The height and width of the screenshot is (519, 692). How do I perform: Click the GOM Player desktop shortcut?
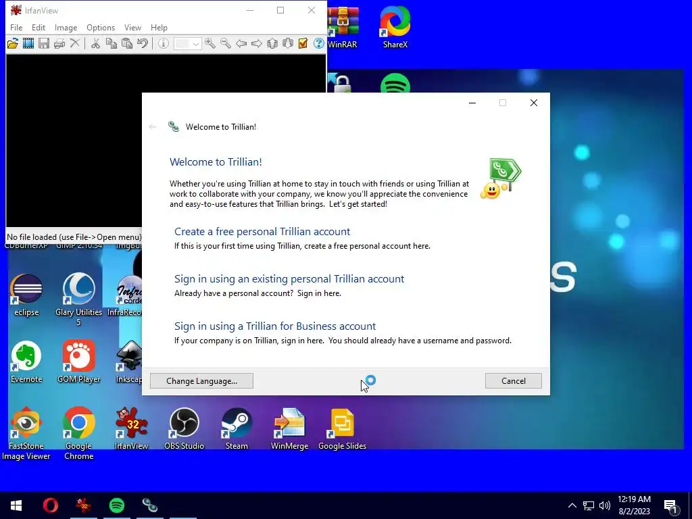pyautogui.click(x=78, y=362)
